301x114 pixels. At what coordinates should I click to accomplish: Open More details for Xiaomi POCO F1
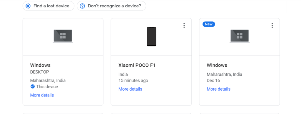coord(130,89)
